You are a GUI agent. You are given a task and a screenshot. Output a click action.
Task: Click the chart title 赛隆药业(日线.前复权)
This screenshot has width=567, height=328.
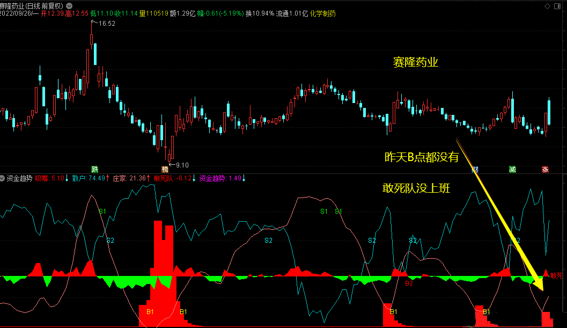click(x=32, y=6)
